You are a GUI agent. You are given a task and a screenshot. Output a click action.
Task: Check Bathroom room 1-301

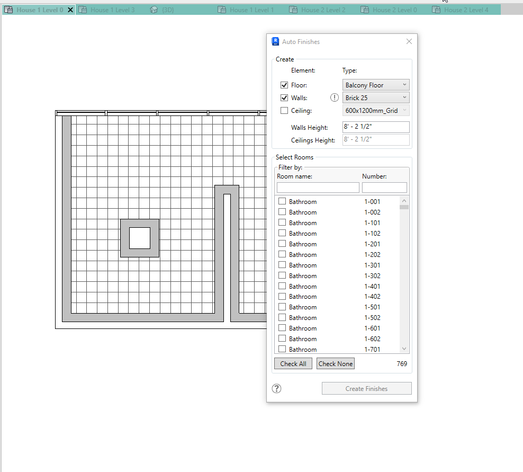[282, 265]
